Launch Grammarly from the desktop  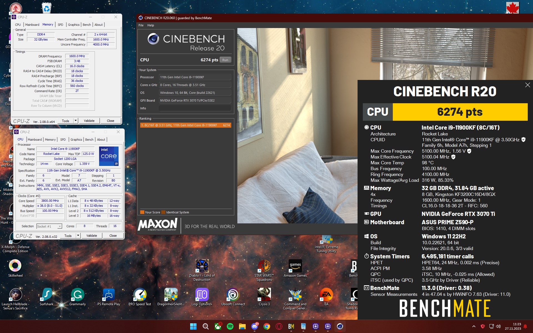[77, 297]
